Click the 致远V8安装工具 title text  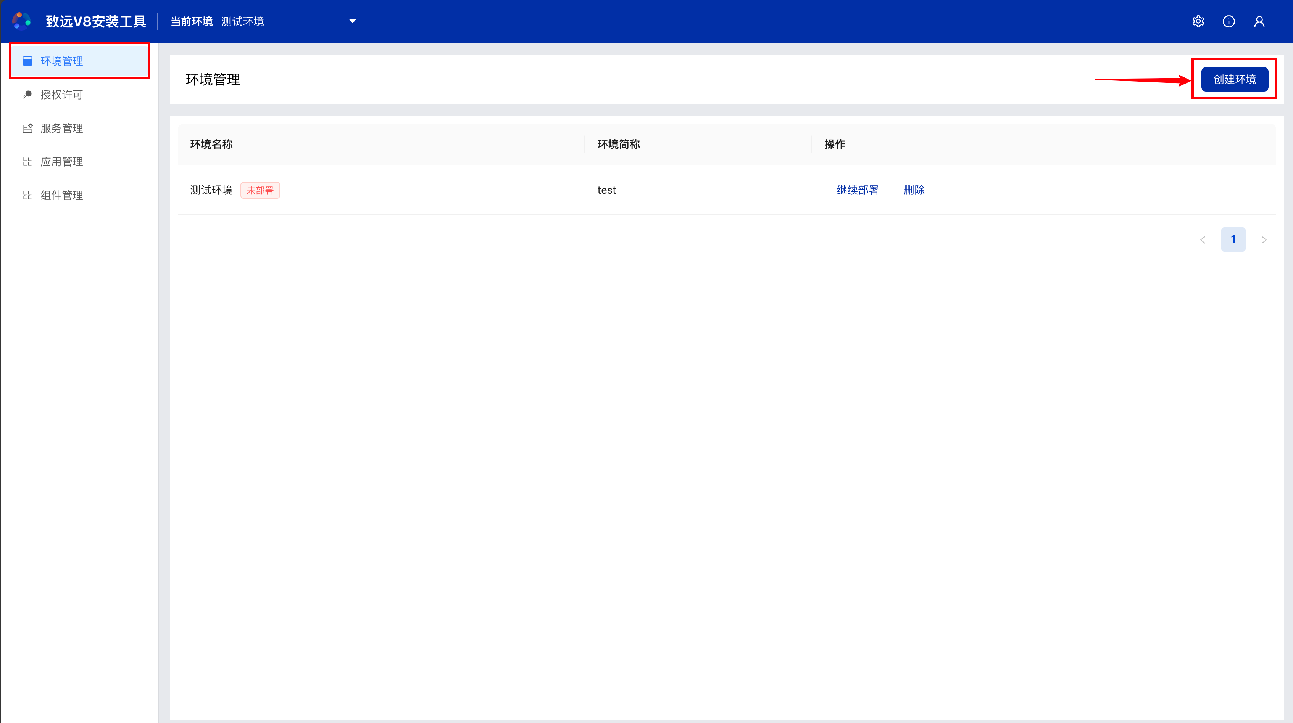pos(96,21)
